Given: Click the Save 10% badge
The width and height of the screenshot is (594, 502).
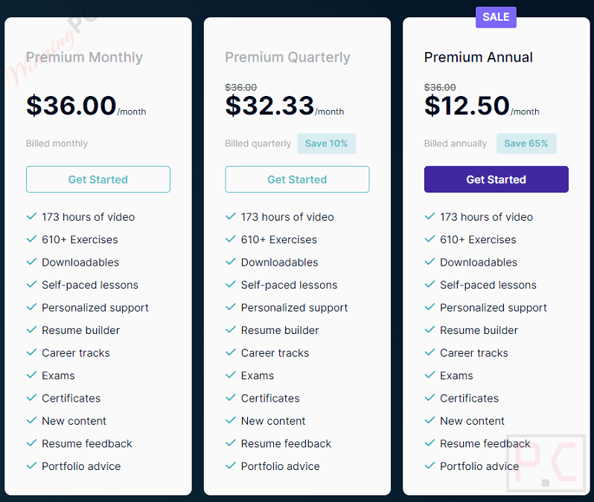Looking at the screenshot, I should [x=327, y=144].
